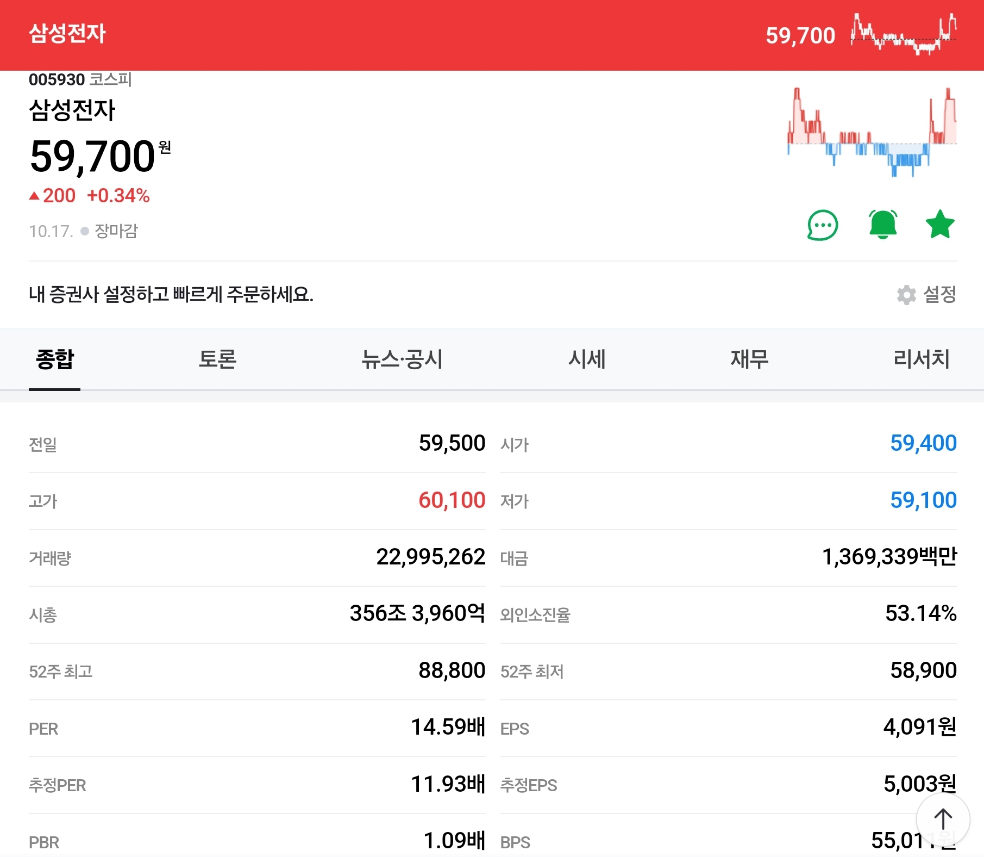
Task: Switch to the 토론 tab
Action: coord(217,359)
